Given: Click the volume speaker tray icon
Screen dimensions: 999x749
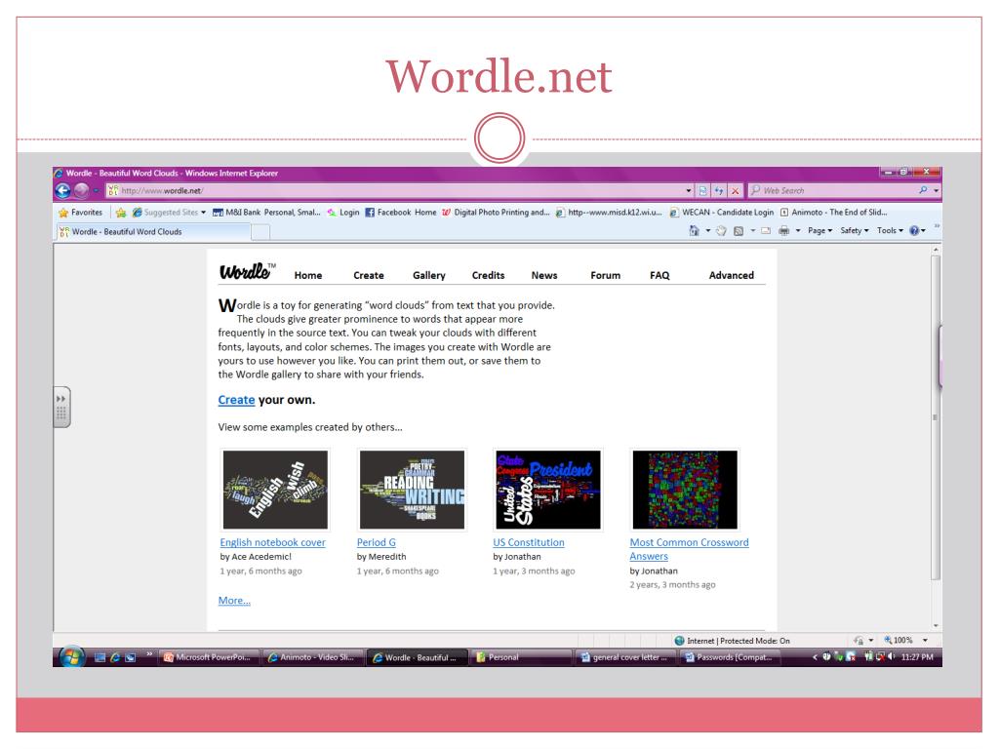Looking at the screenshot, I should click(x=891, y=656).
